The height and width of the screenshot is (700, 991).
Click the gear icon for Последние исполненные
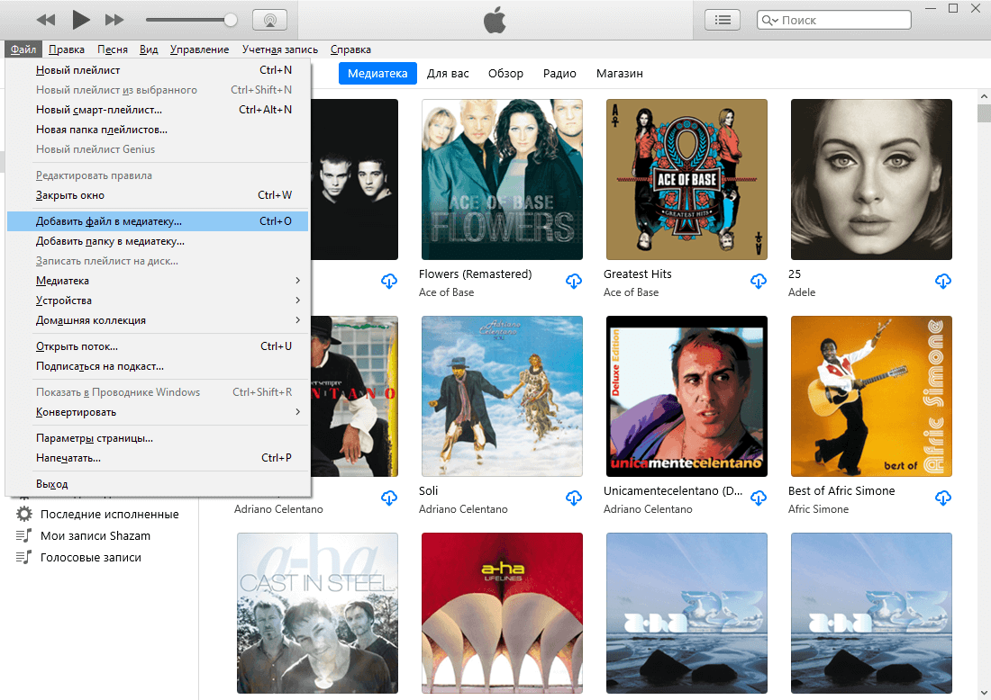pos(24,515)
